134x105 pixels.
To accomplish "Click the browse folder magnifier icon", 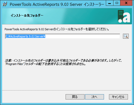I will tap(126, 36).
